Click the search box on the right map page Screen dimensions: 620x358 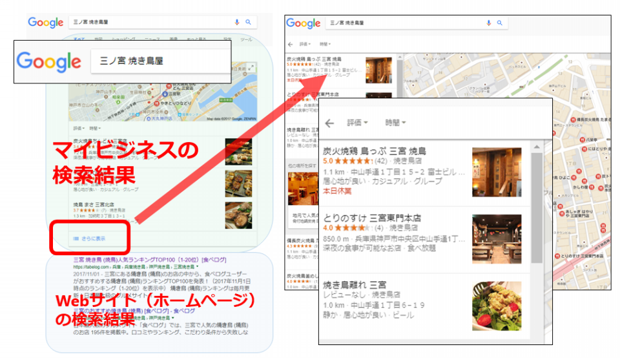click(x=417, y=23)
